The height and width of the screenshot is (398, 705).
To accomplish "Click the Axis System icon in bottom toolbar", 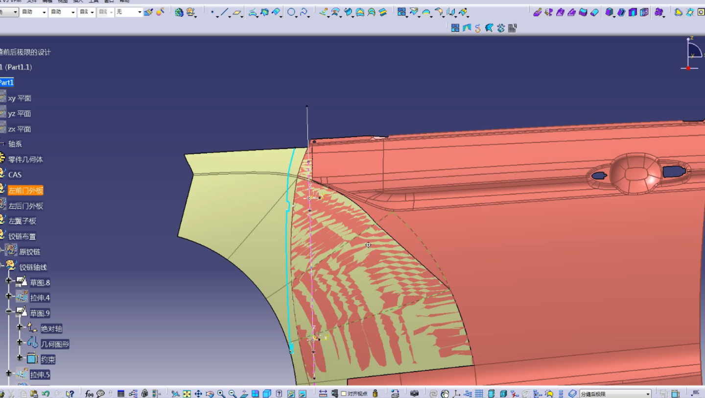I will [456, 393].
